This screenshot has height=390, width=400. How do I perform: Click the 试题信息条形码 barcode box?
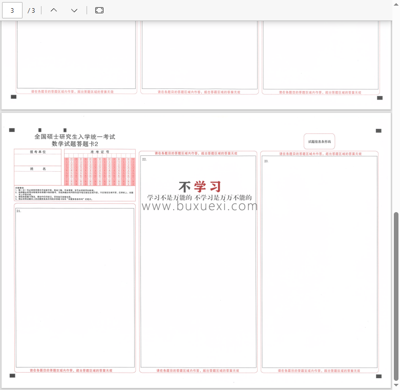(x=320, y=141)
